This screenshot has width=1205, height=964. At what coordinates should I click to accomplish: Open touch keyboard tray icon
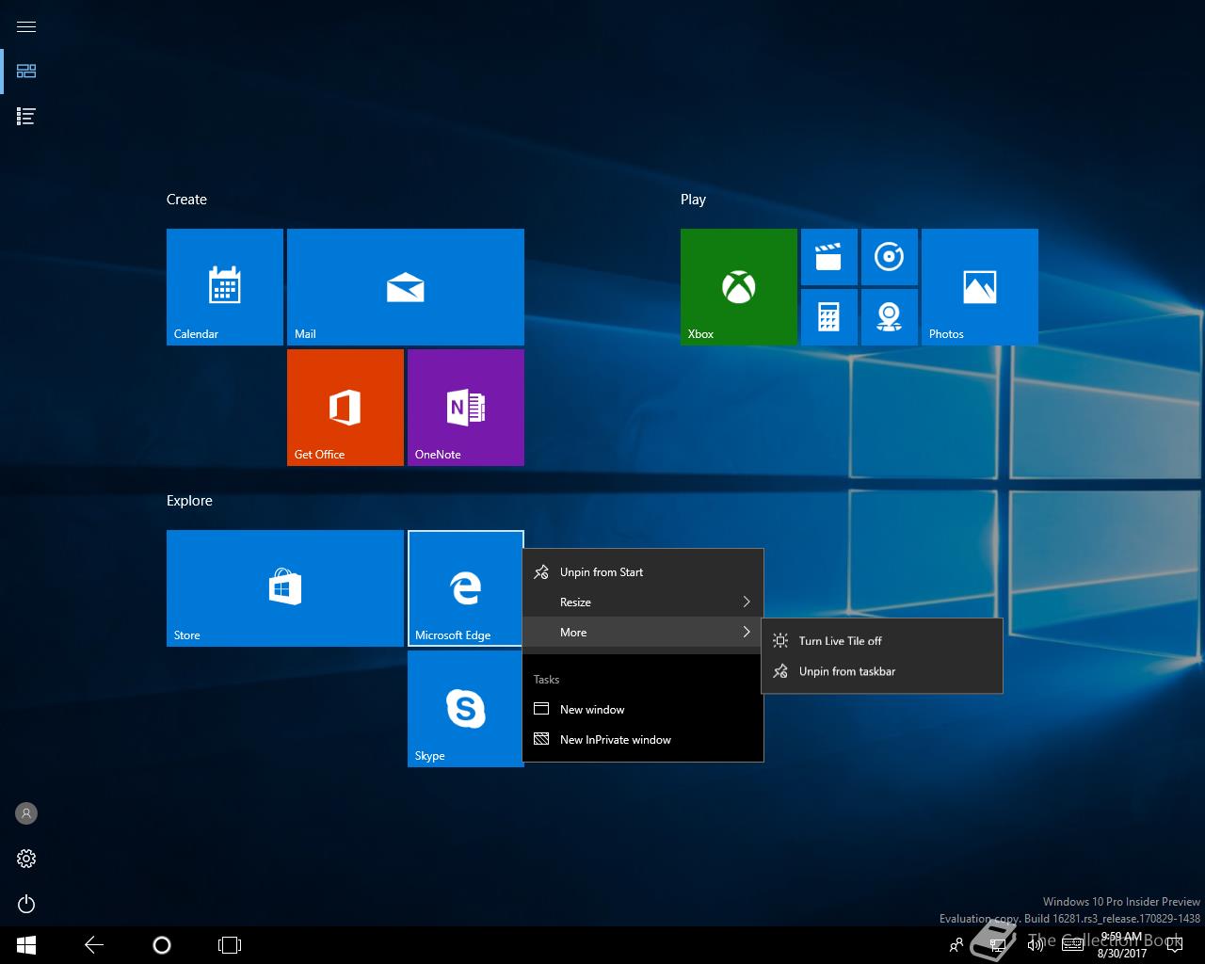1072,944
